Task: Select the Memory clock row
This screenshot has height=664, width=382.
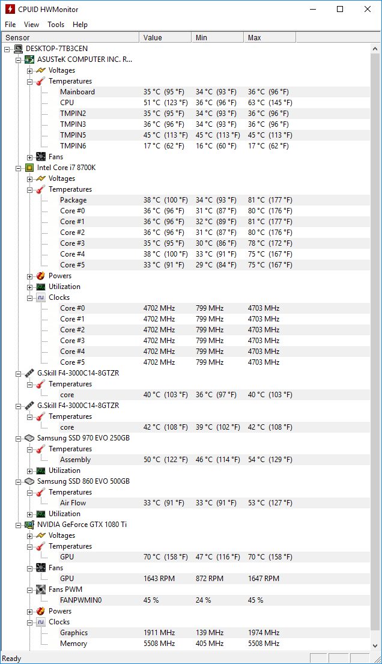Action: click(x=214, y=644)
